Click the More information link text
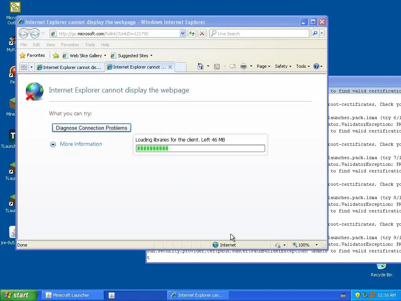Screen dimensions: 401x301 [81, 144]
